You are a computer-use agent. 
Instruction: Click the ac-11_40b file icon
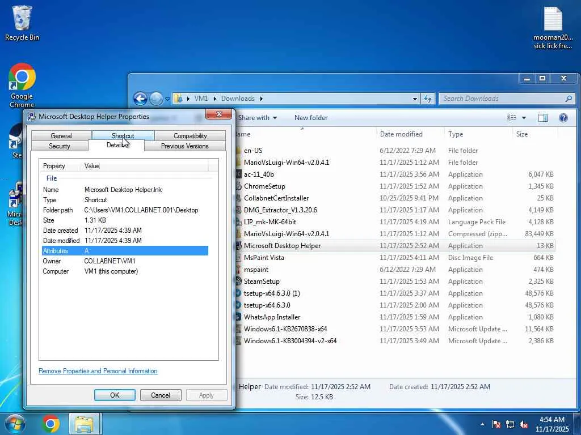(239, 174)
